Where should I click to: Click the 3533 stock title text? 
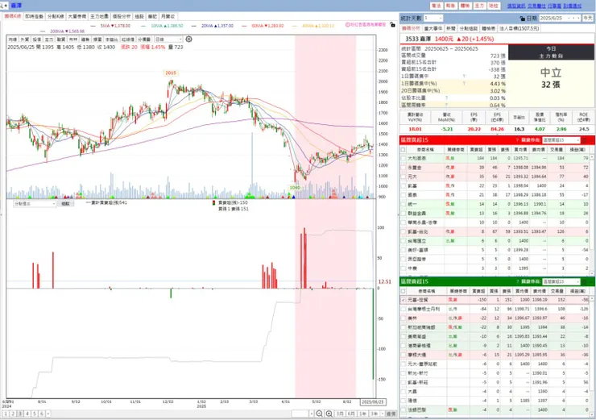coord(419,39)
